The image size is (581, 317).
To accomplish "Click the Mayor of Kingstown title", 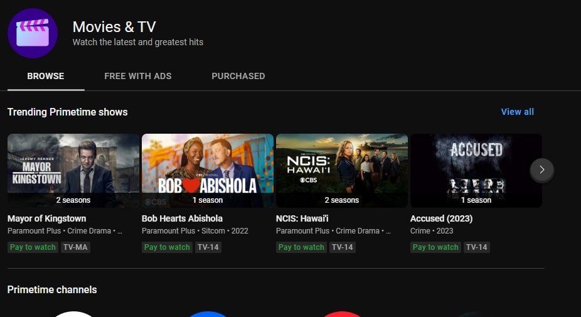I will (46, 218).
